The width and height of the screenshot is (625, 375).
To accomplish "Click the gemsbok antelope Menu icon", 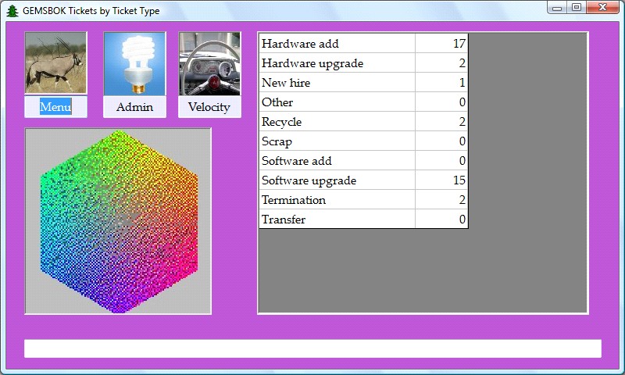I will tap(55, 63).
